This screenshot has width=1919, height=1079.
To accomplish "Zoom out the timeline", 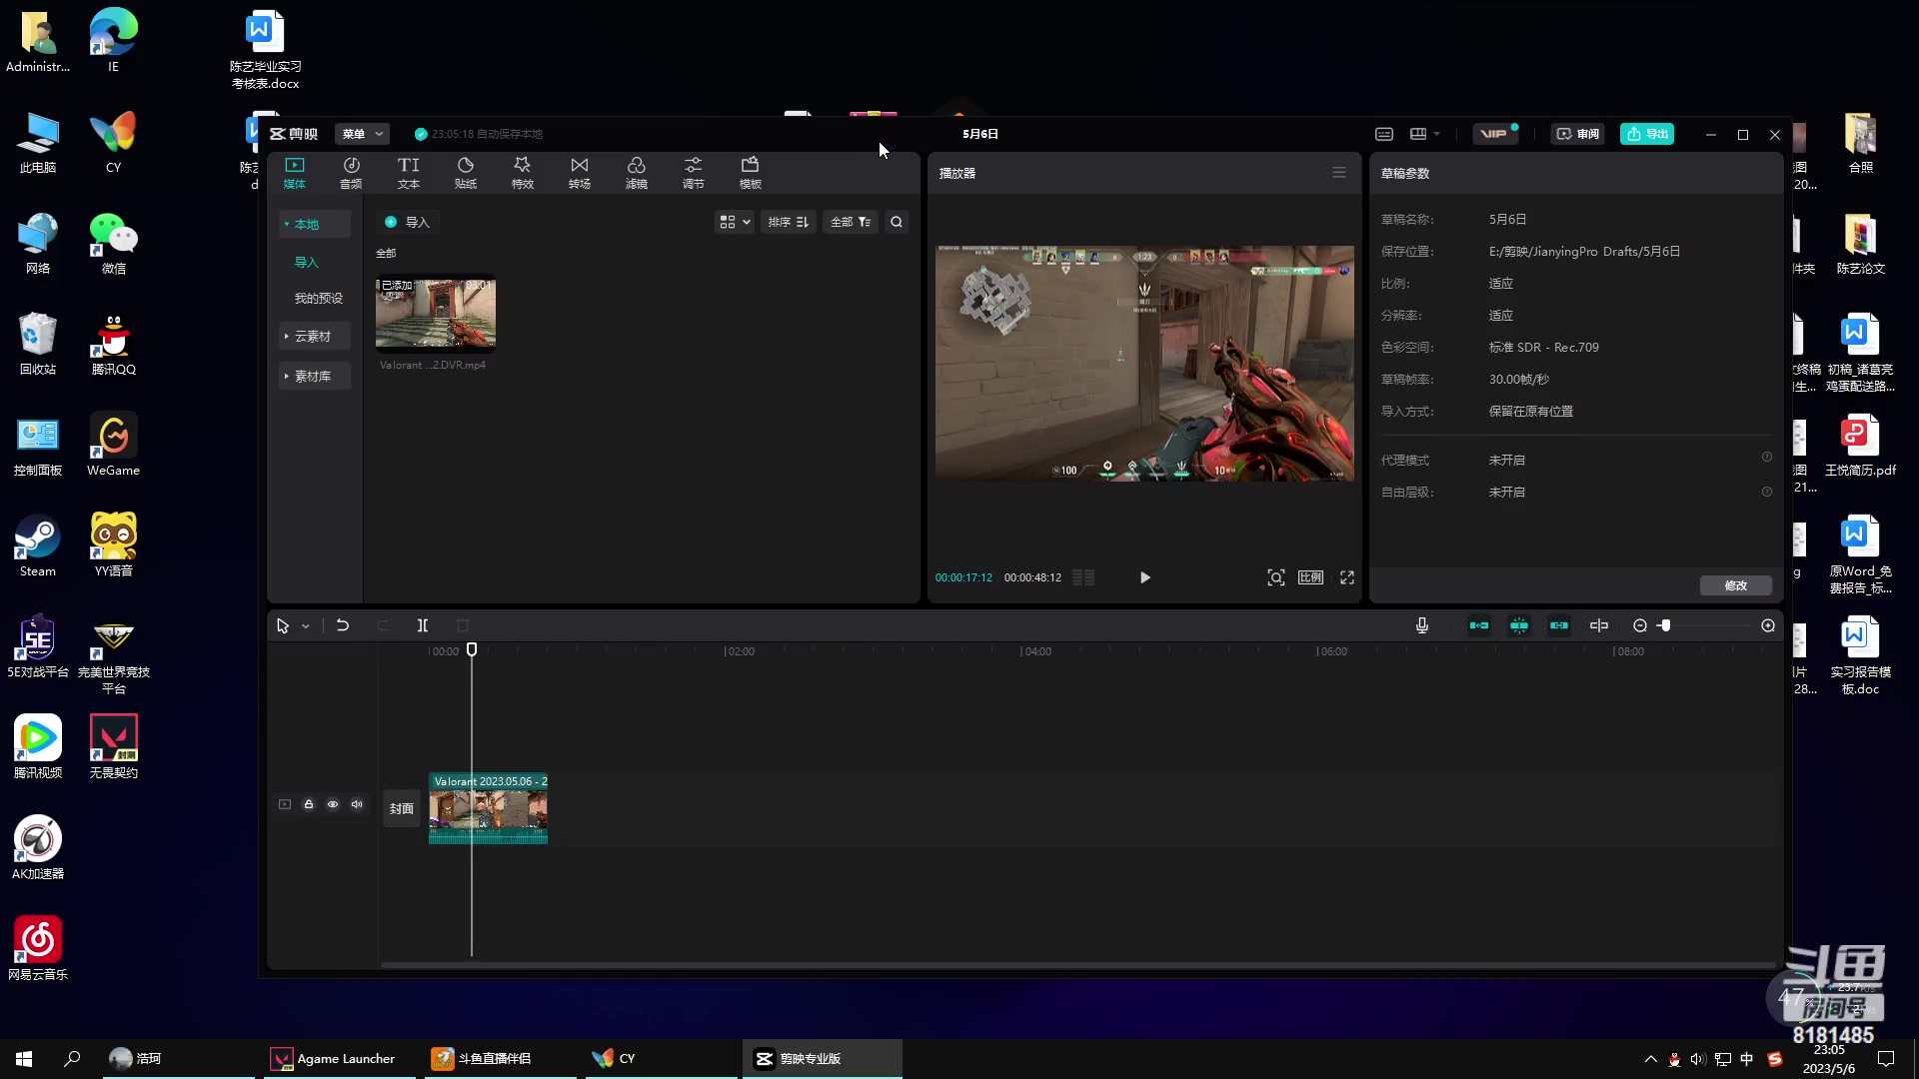I will click(x=1640, y=625).
